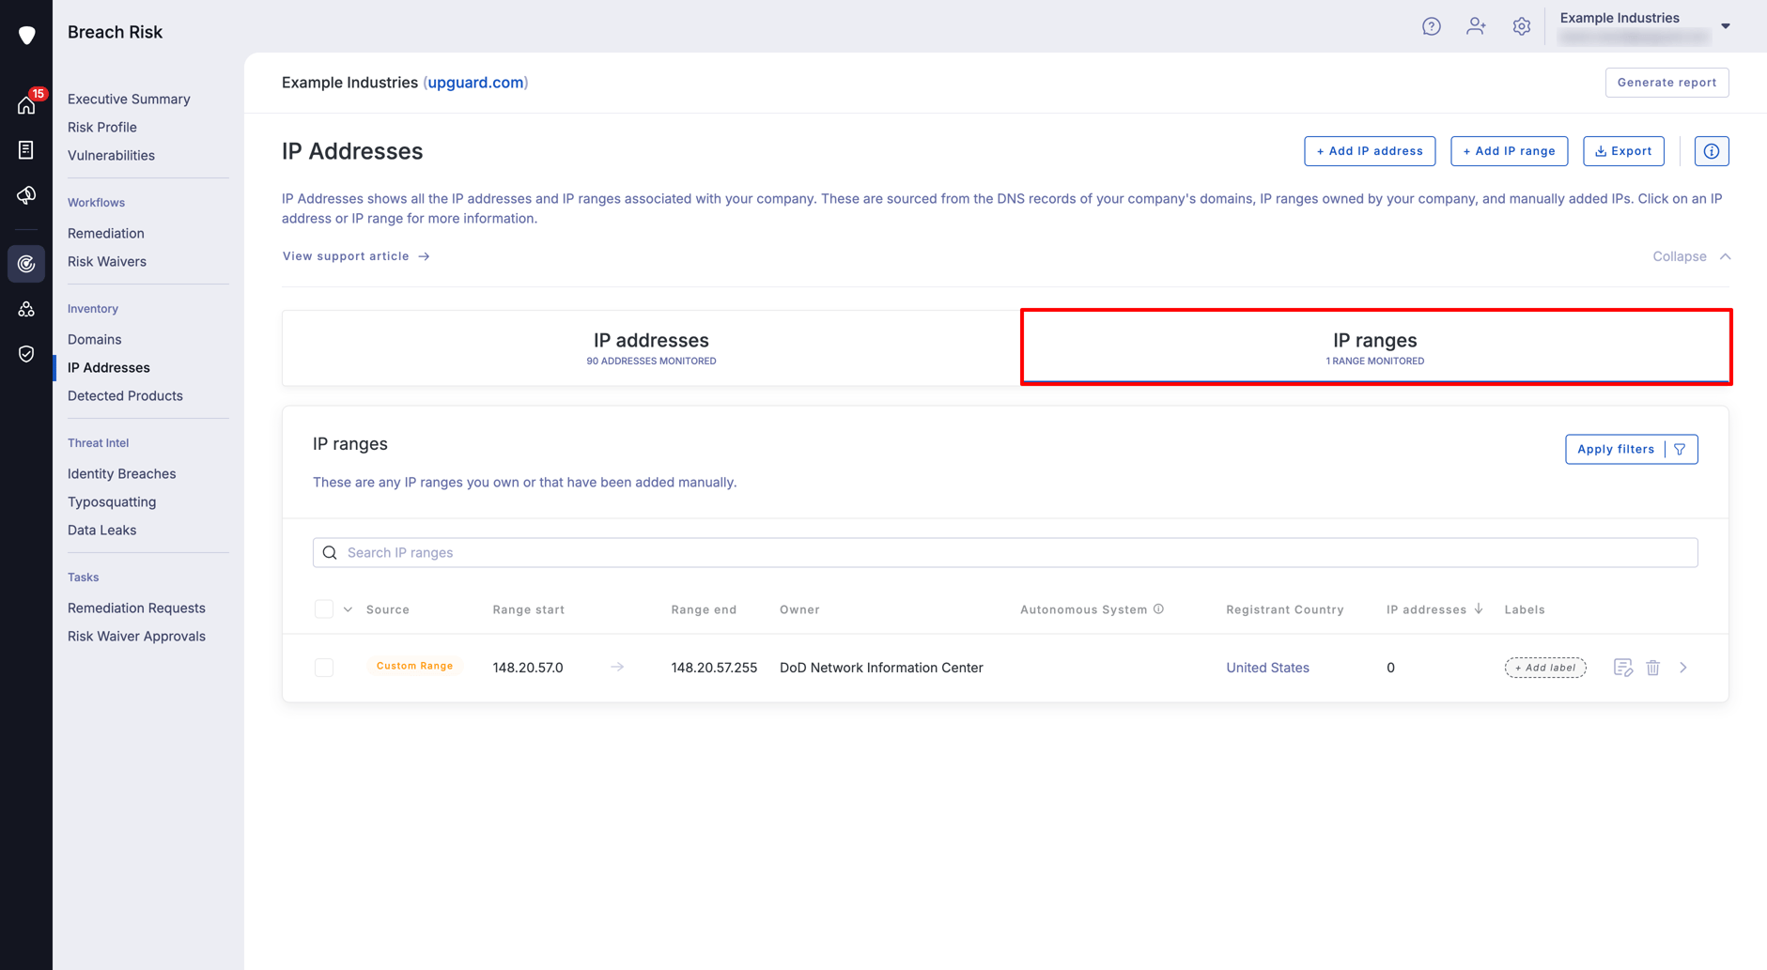Open the Example Industries account dropdown
The width and height of the screenshot is (1767, 970).
click(1641, 25)
